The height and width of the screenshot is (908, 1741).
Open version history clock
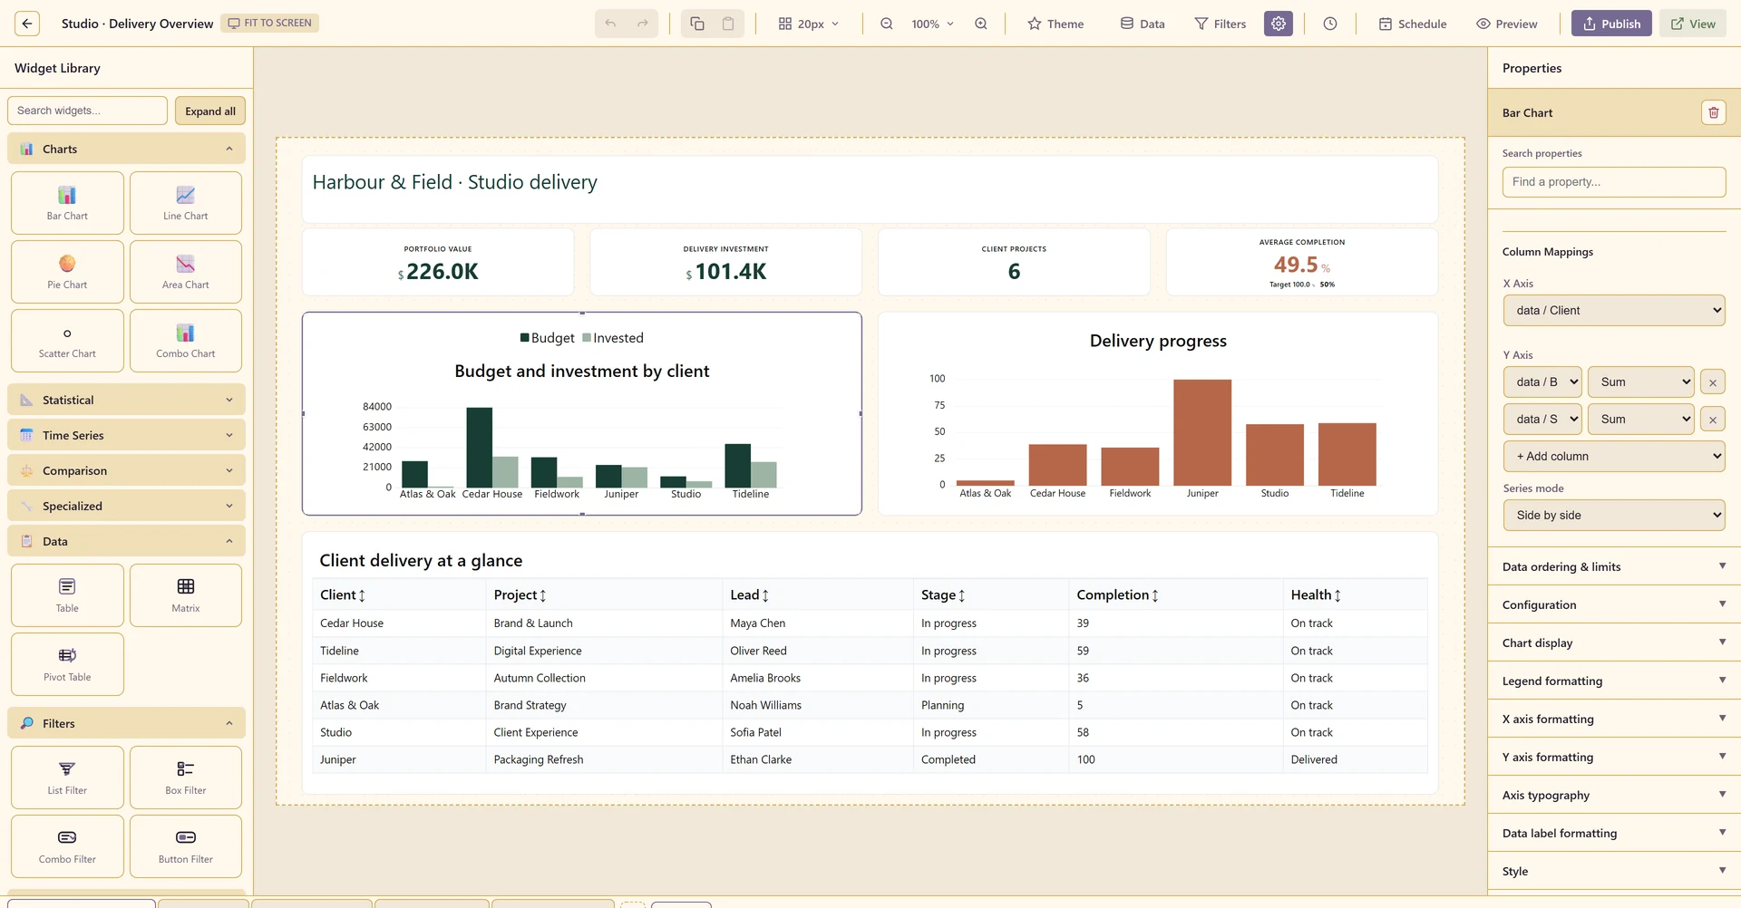(x=1330, y=24)
